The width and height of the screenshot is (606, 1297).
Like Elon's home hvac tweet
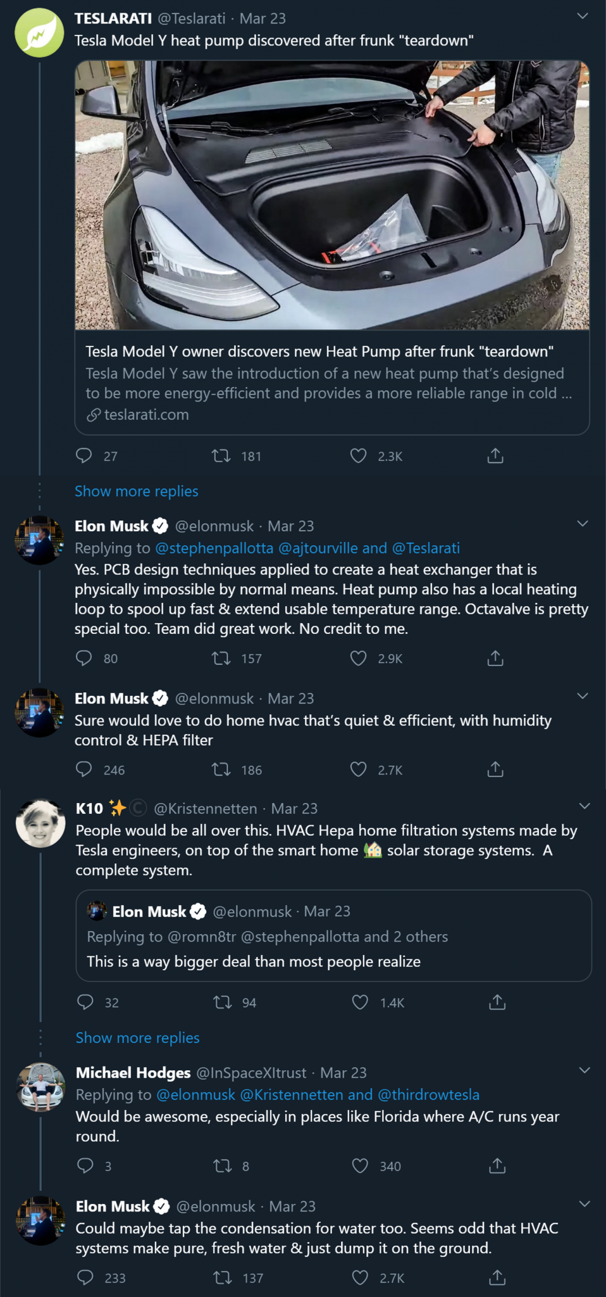pyautogui.click(x=359, y=769)
